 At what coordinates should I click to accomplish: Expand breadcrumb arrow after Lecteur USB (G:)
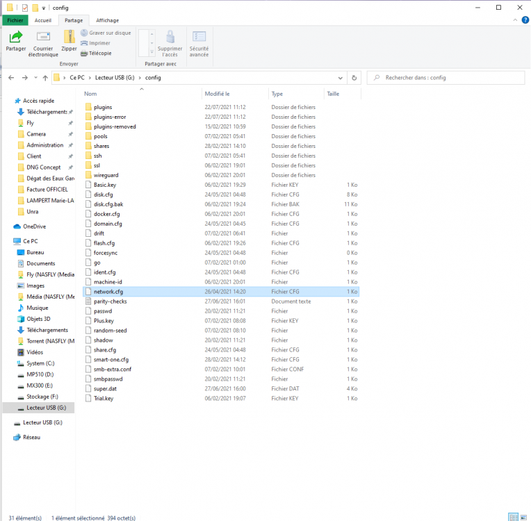(x=140, y=78)
